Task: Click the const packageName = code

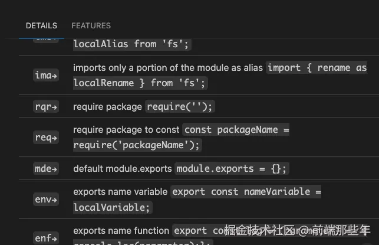Action: coord(236,129)
